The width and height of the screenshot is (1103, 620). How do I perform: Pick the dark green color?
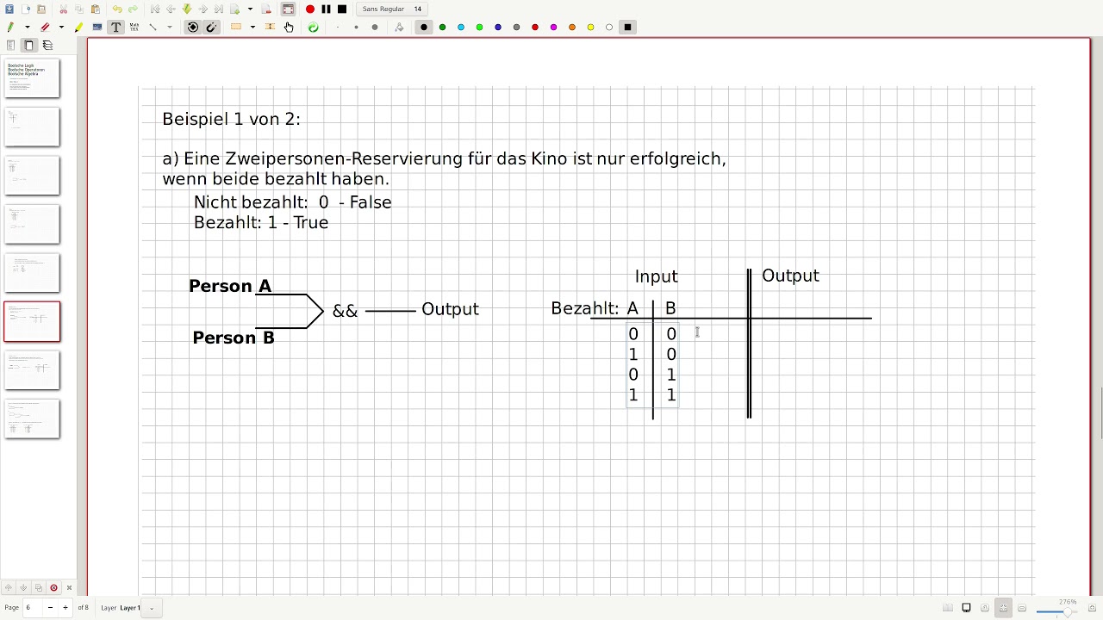click(x=442, y=28)
